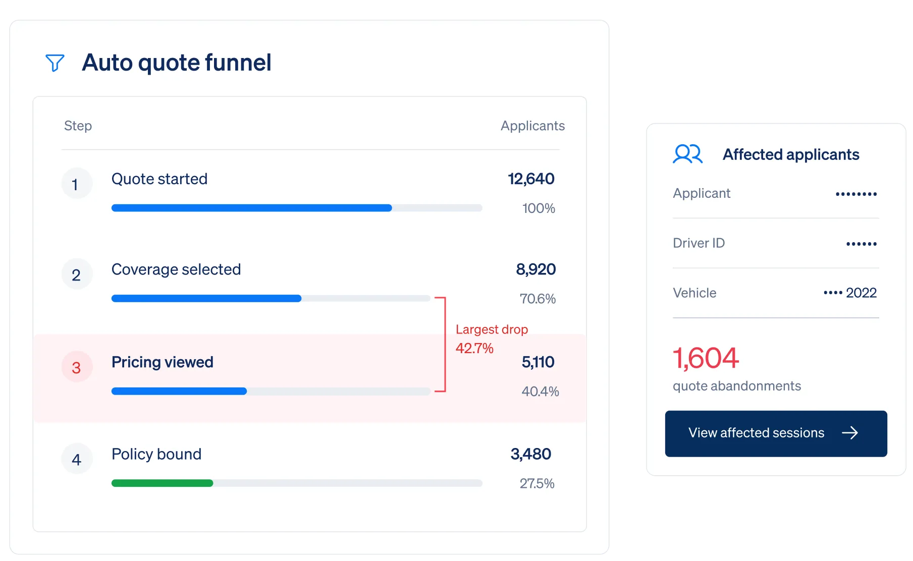Click the 5,110 applicants value

538,362
